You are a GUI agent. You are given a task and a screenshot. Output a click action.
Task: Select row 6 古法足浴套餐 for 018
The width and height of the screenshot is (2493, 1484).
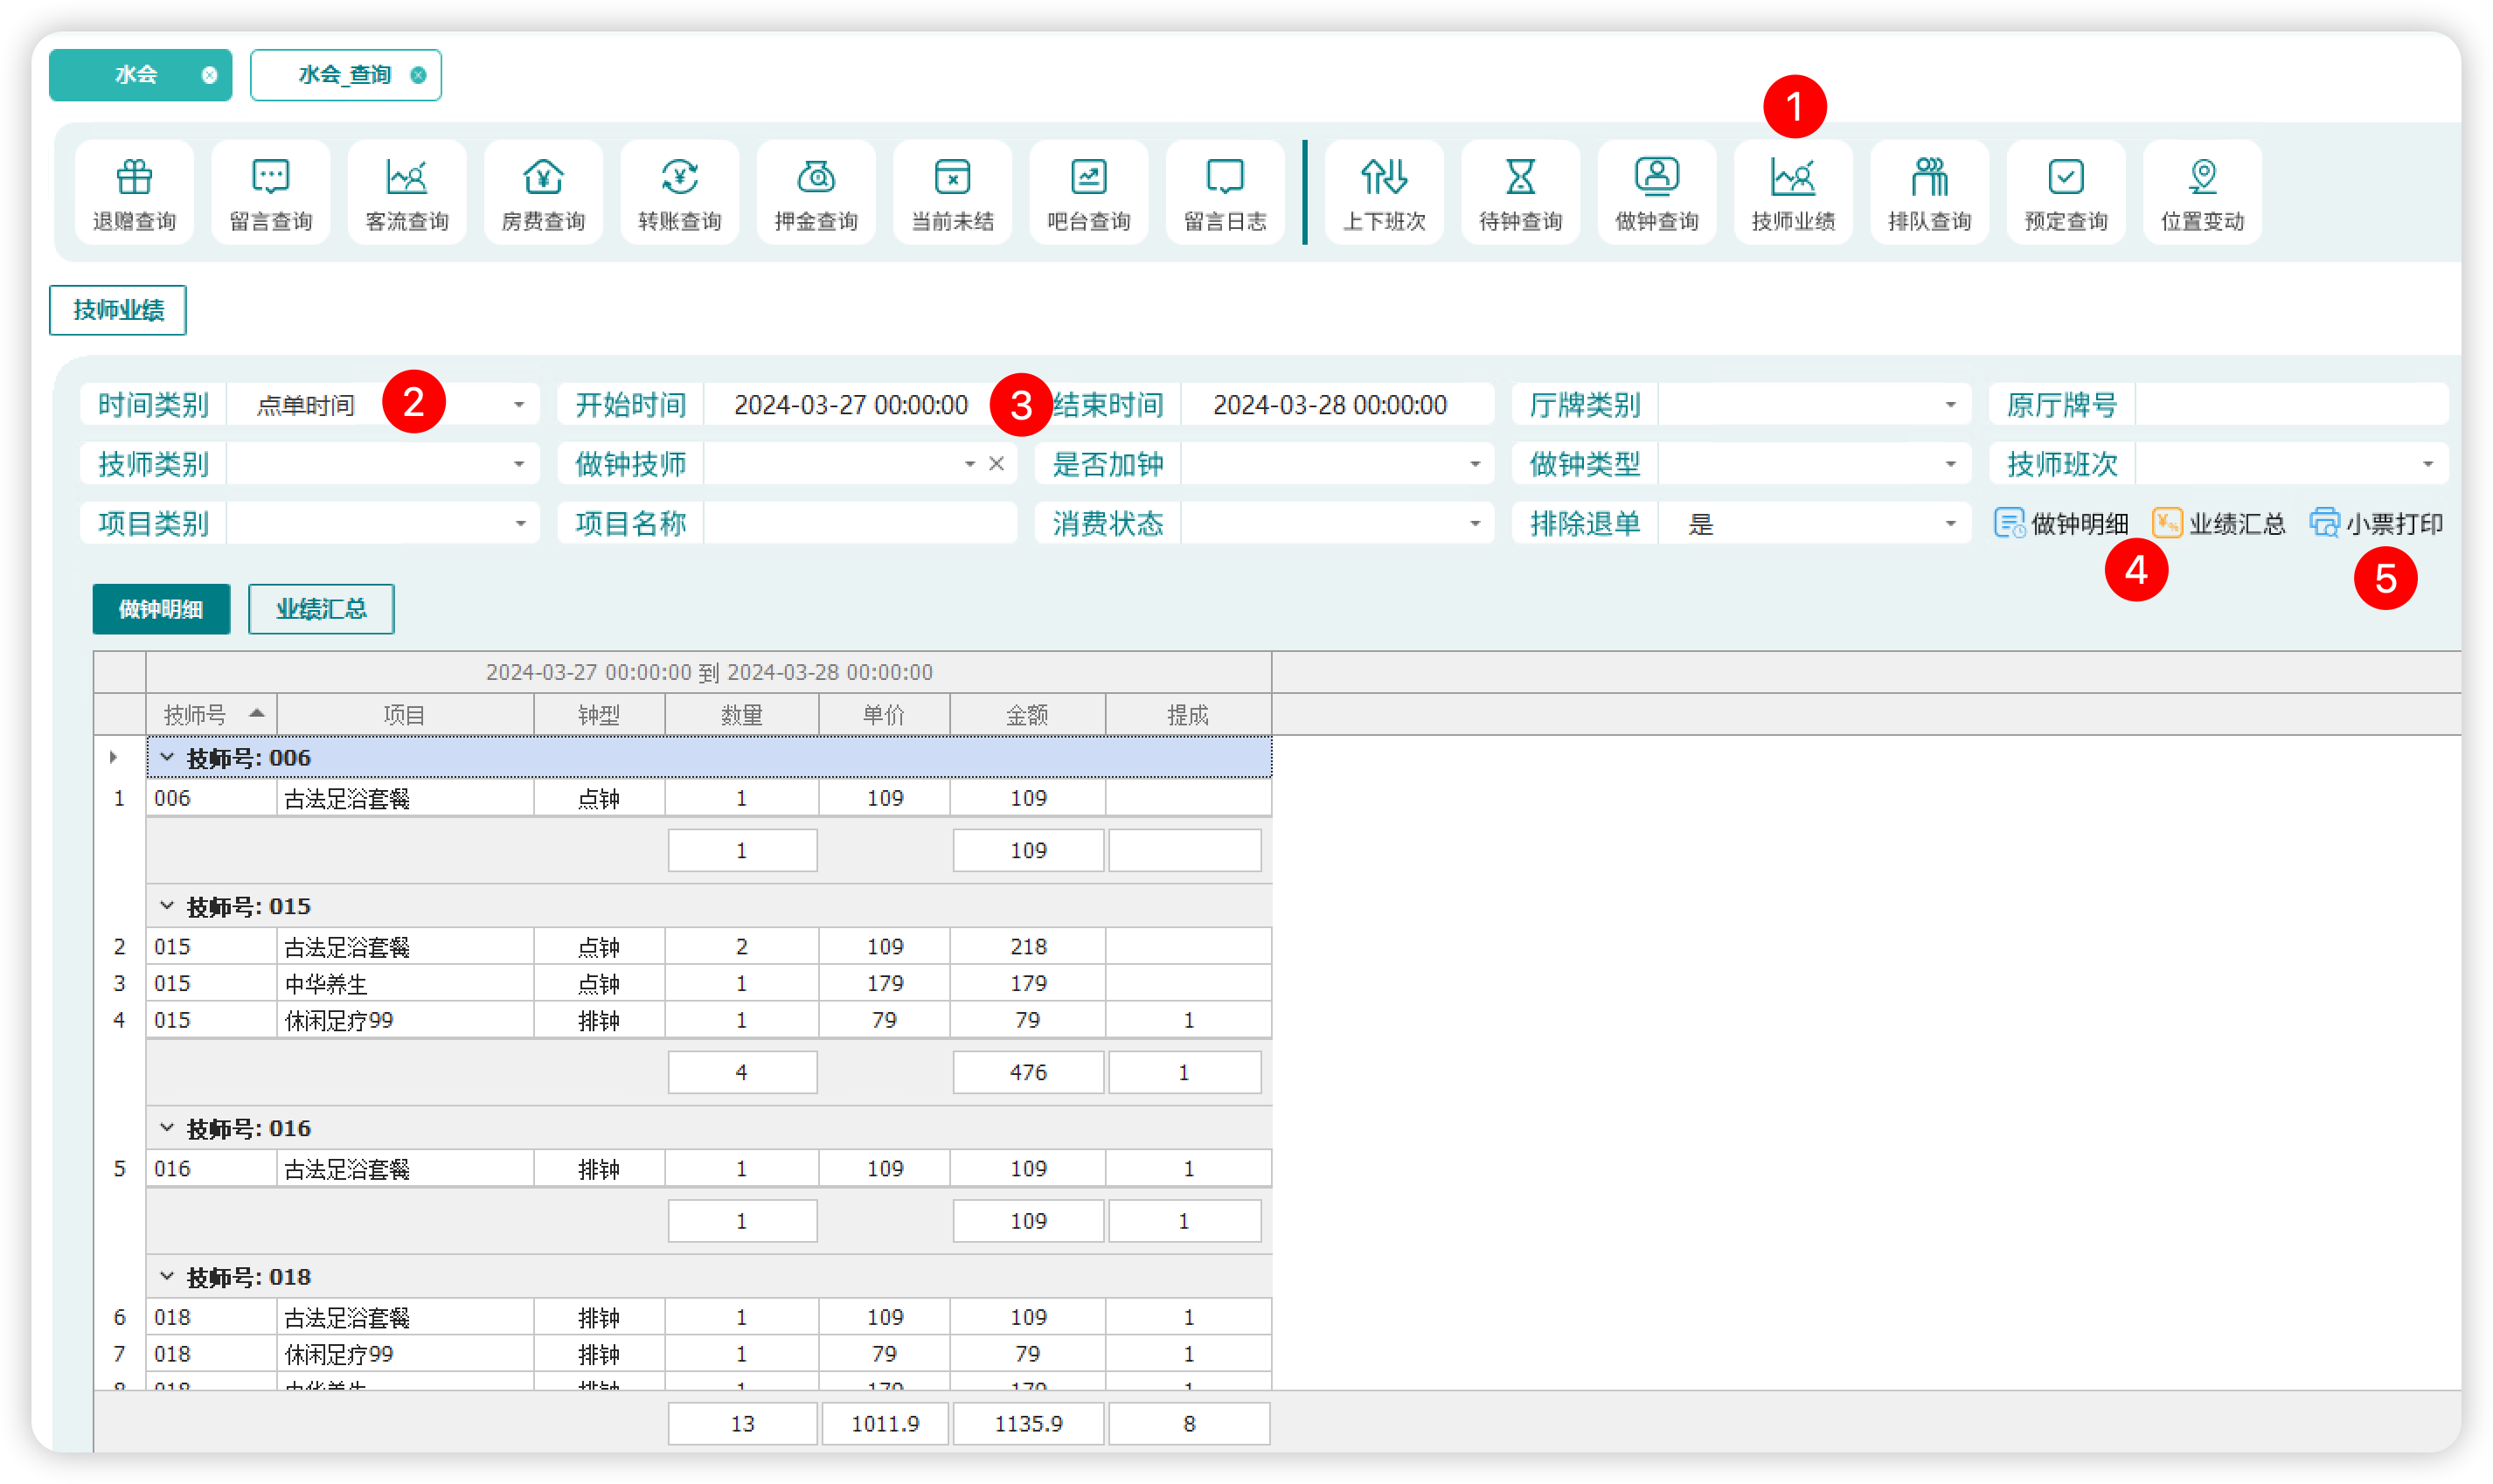click(709, 1317)
